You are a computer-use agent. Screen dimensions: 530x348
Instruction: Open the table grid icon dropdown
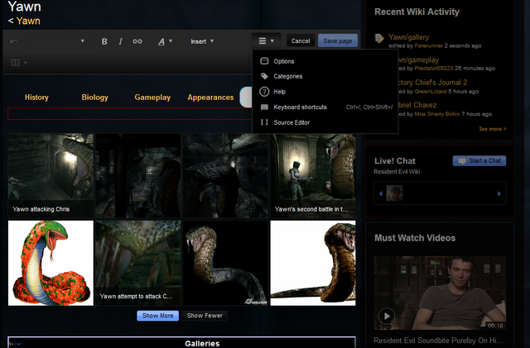tap(19, 63)
